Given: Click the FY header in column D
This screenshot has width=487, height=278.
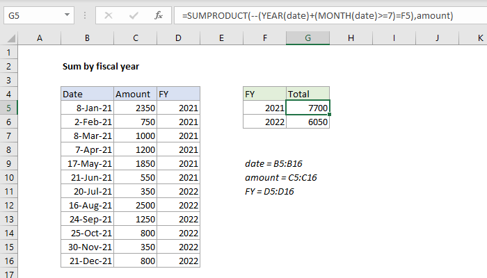Looking at the screenshot, I should pyautogui.click(x=178, y=94).
